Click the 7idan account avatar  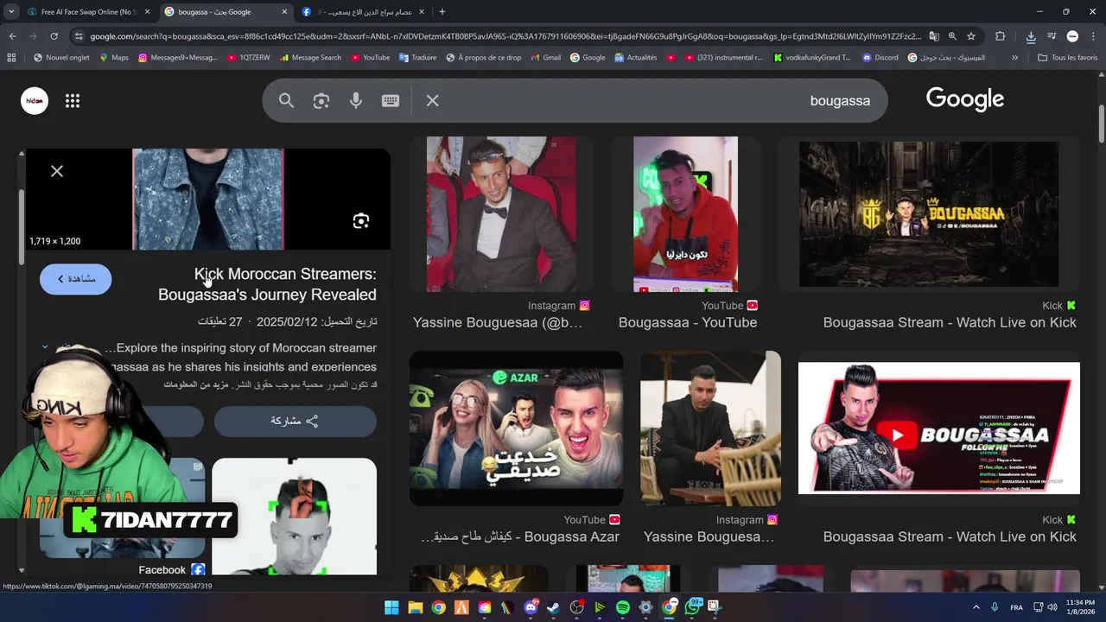click(x=35, y=101)
